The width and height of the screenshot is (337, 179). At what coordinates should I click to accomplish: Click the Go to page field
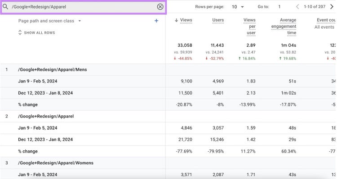(279, 7)
